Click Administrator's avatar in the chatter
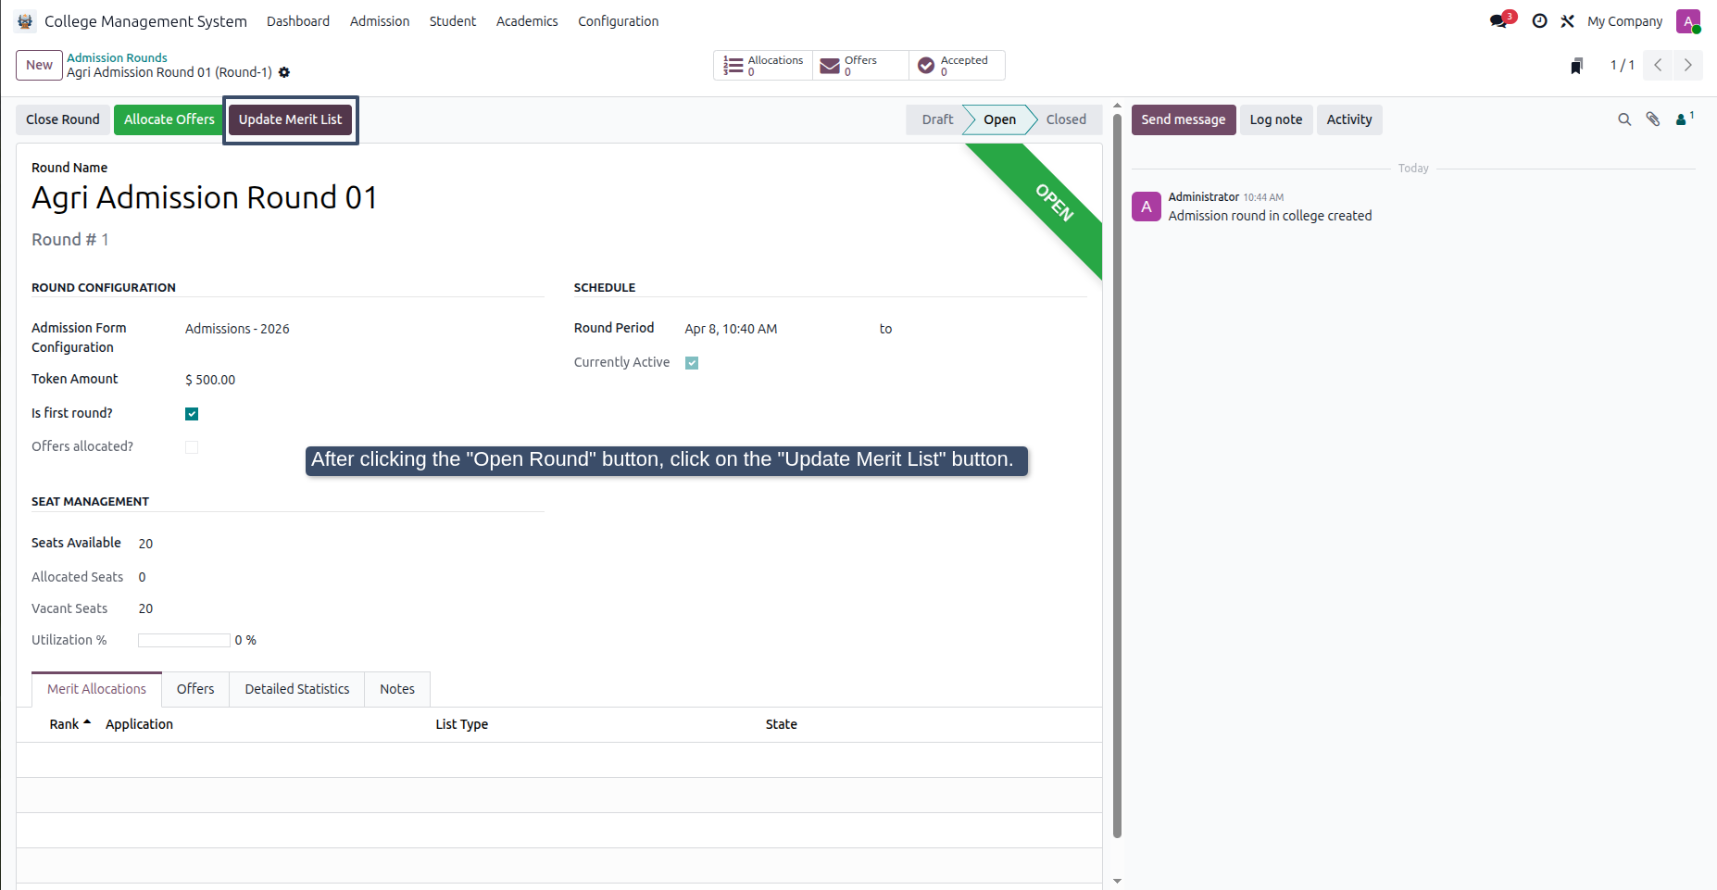Screen dimensions: 1717x890 tap(1147, 207)
